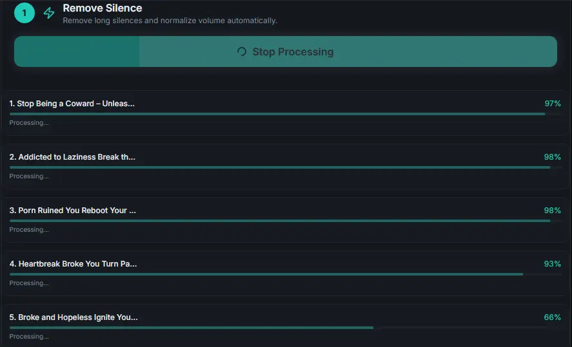Click "Processing..." status under Porn Ruined You
The width and height of the screenshot is (572, 347).
coord(29,230)
